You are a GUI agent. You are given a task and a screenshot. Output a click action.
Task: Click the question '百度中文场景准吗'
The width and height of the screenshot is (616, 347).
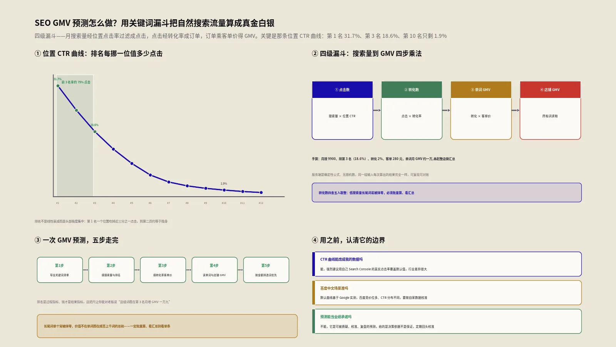(334, 288)
